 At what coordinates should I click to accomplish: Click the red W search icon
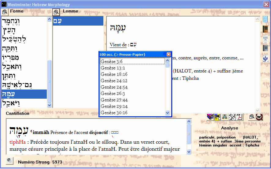click(259, 117)
